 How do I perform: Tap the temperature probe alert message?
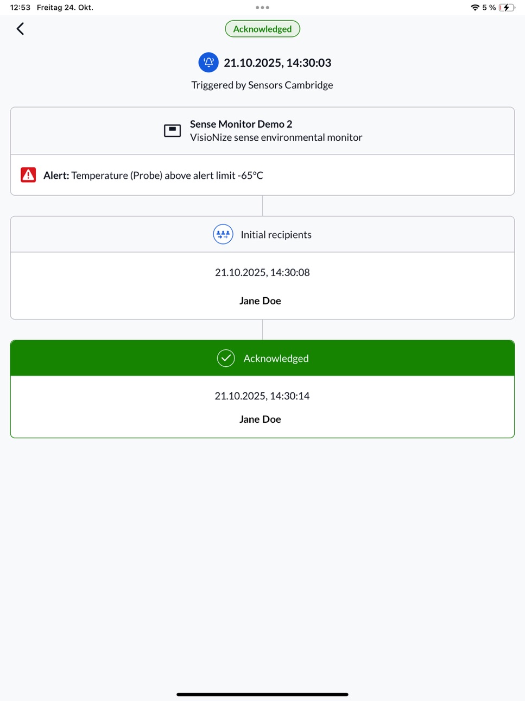pos(153,176)
